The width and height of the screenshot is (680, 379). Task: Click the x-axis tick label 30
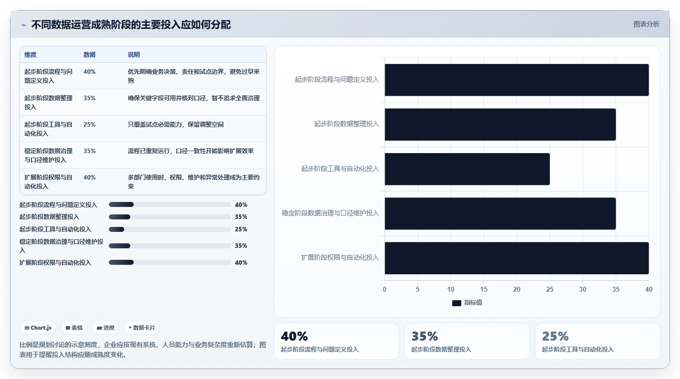pyautogui.click(x=583, y=289)
